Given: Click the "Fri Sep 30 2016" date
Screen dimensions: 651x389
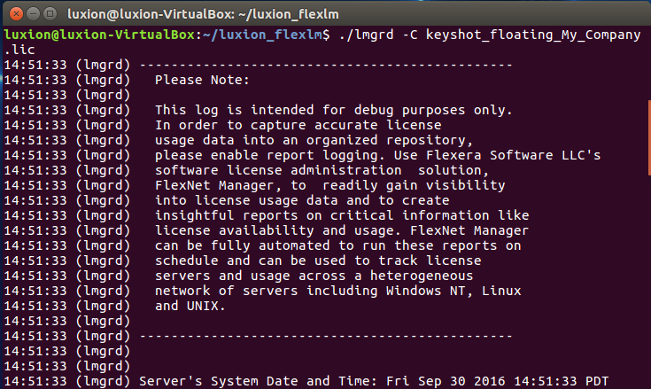Looking at the screenshot, I should tap(446, 381).
